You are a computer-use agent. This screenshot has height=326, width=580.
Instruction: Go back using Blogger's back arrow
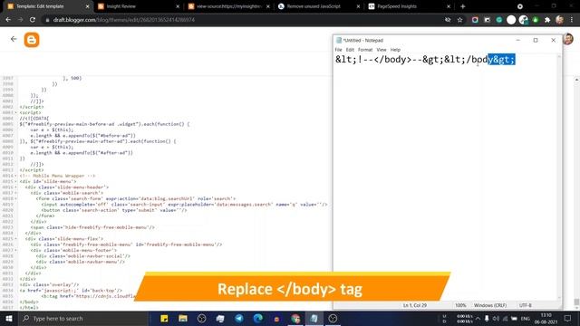click(x=14, y=39)
